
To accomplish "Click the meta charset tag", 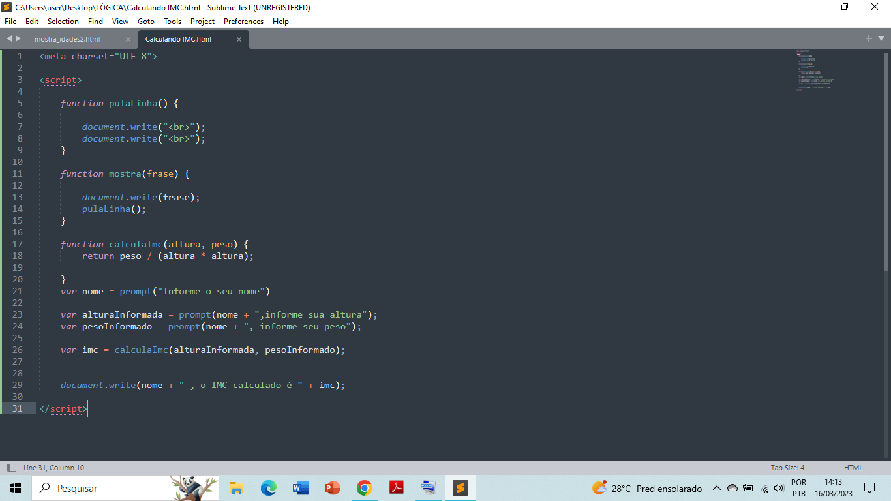I will [98, 56].
